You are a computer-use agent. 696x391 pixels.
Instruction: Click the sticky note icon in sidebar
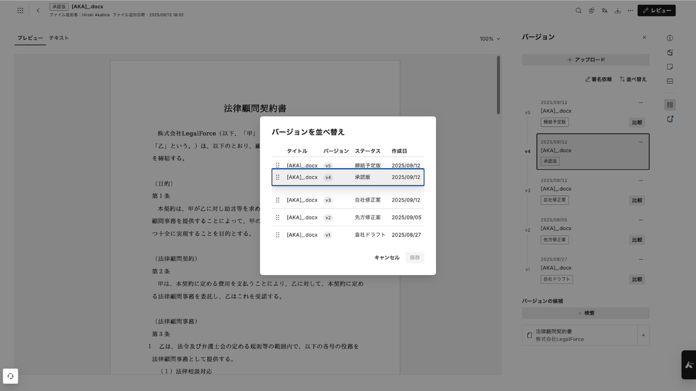[670, 67]
